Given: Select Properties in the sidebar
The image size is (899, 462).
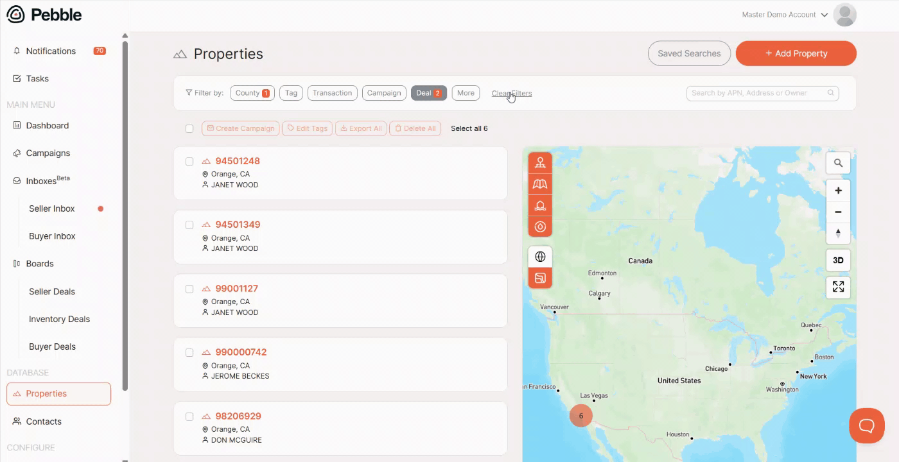Looking at the screenshot, I should click(x=59, y=394).
